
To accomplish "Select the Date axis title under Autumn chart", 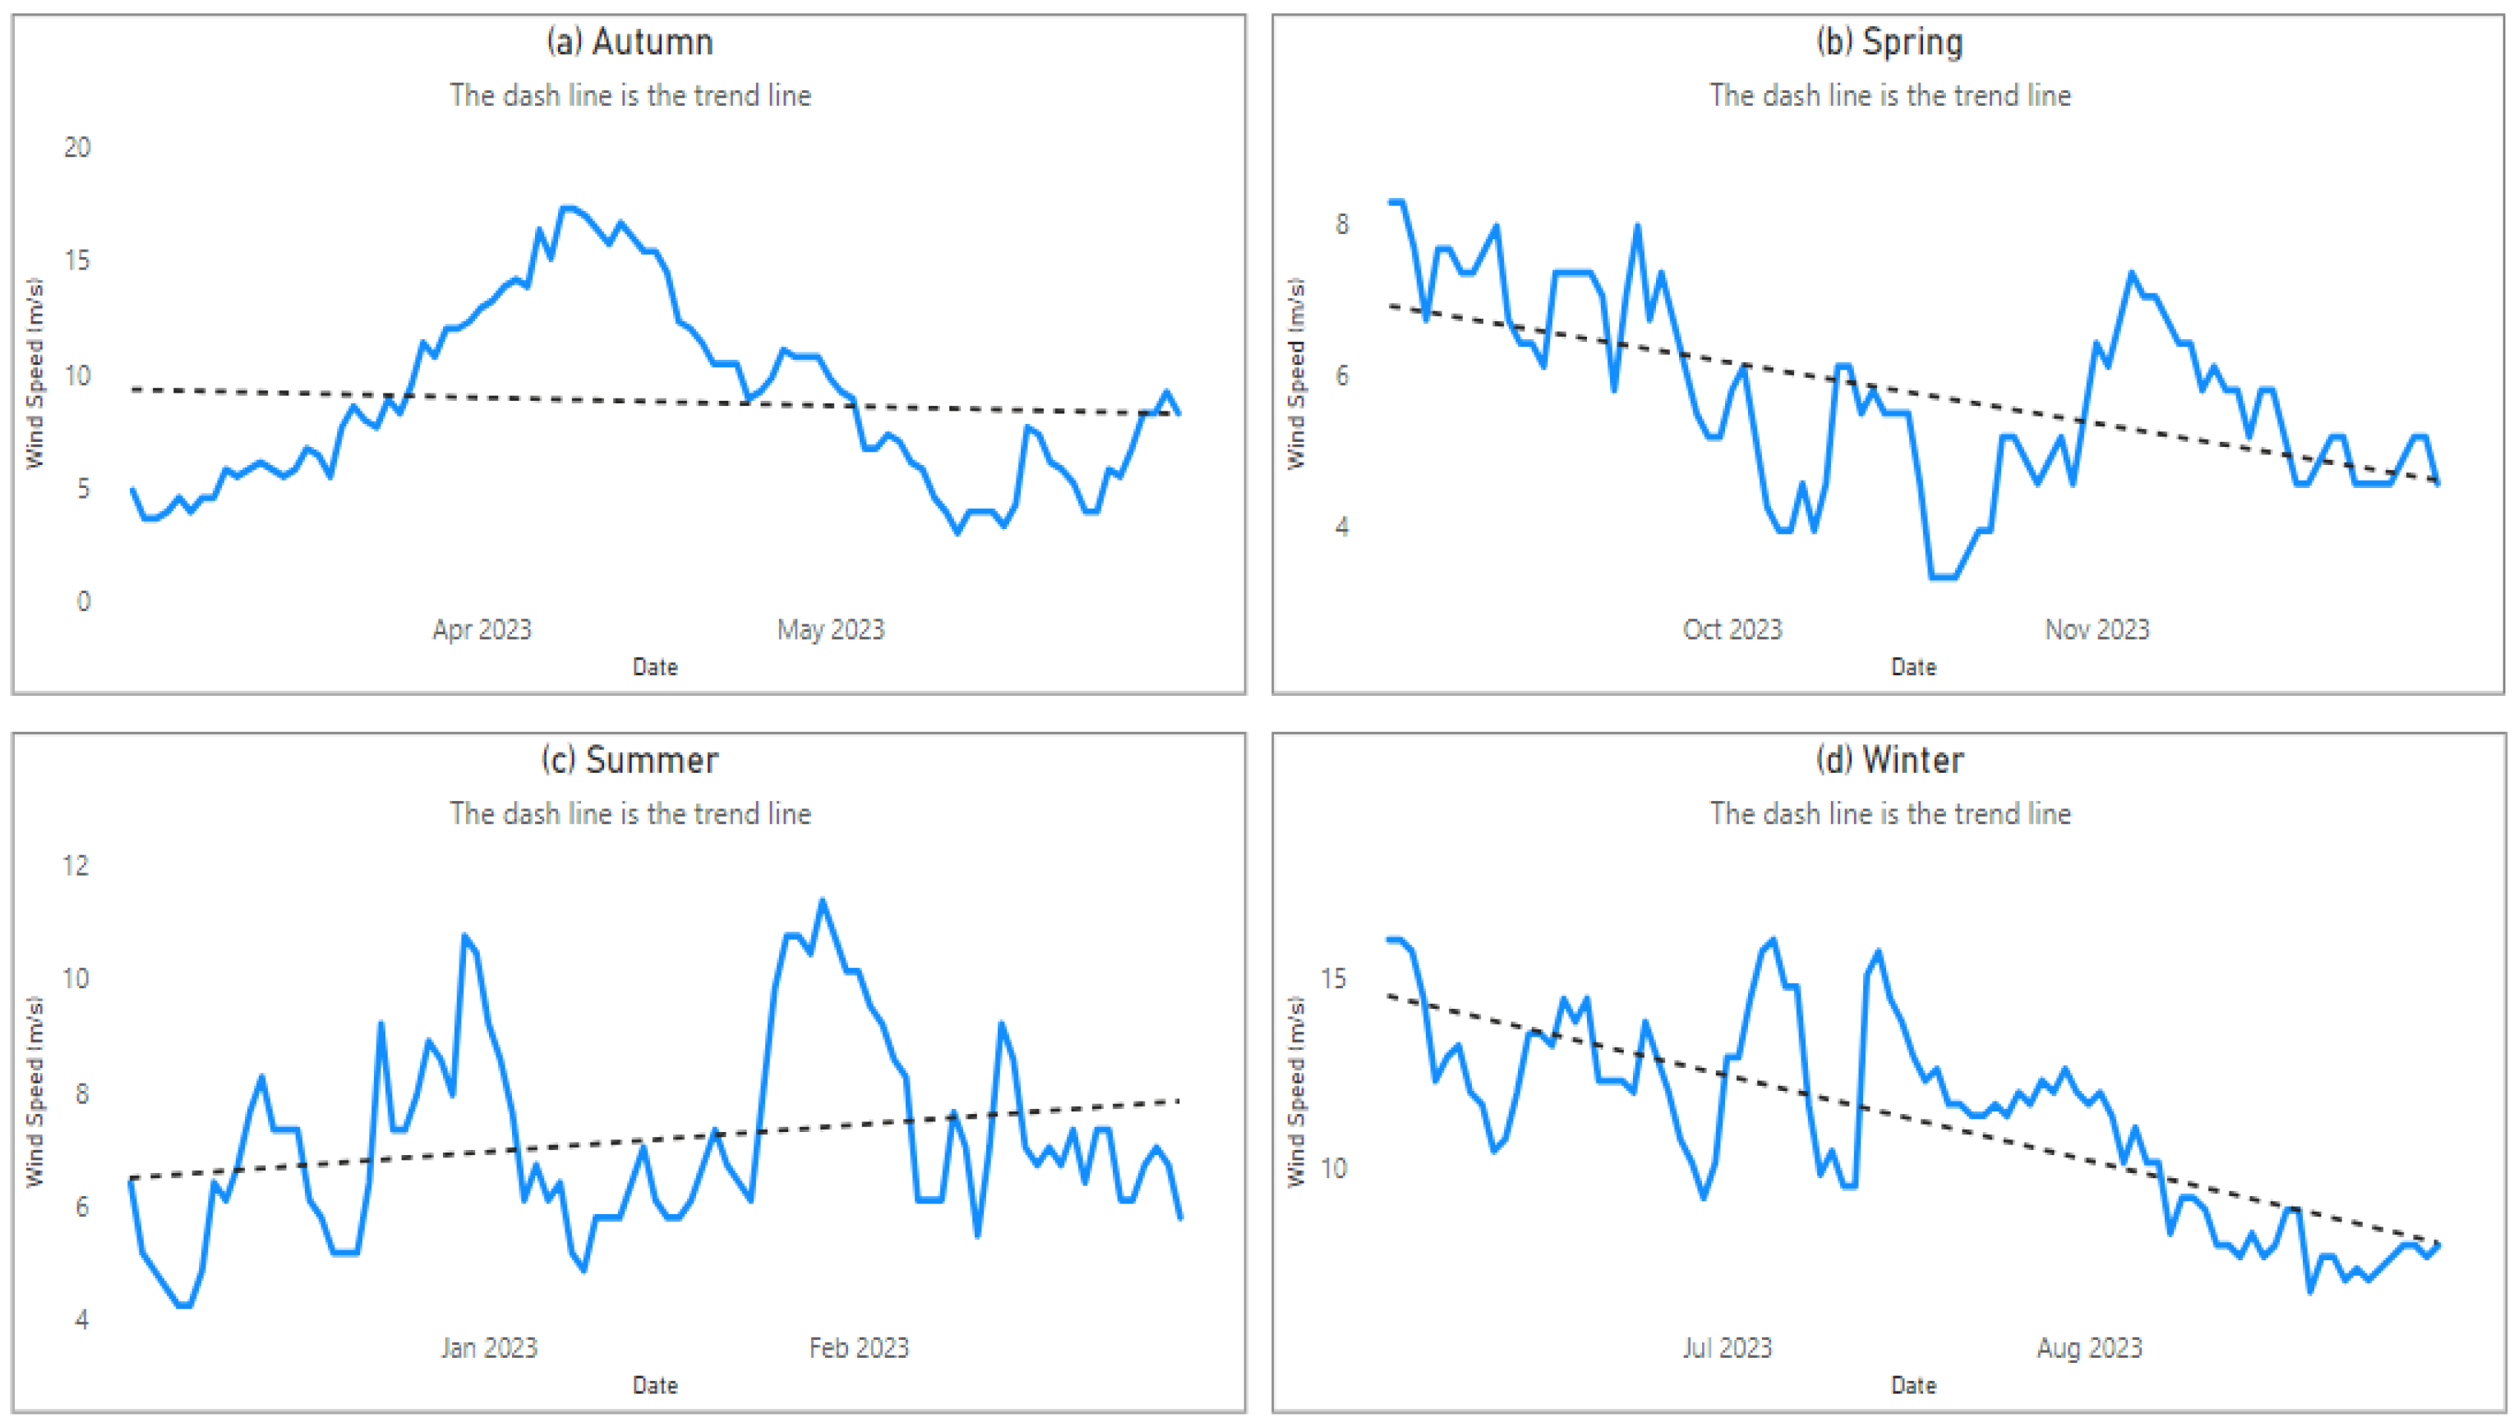I will click(x=655, y=667).
